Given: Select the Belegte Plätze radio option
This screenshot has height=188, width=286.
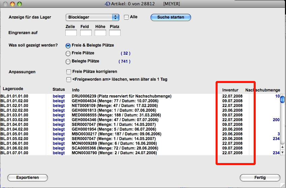Looking at the screenshot, I should 68,61.
